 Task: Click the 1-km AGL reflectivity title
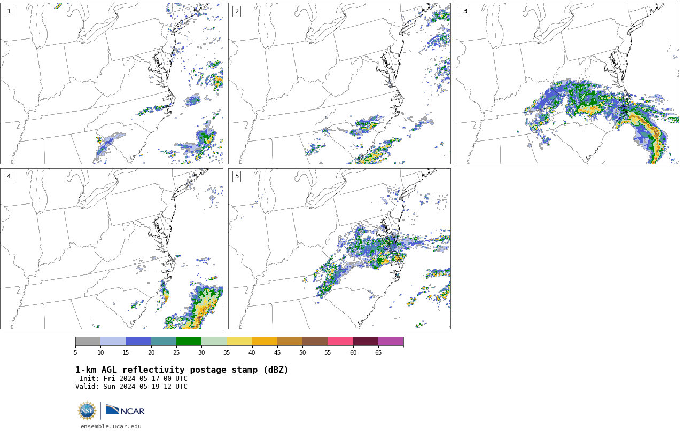(182, 370)
